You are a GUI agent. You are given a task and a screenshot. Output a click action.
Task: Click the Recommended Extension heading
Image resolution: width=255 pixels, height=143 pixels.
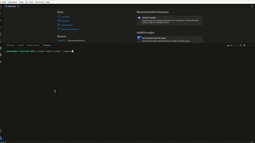click(x=153, y=12)
